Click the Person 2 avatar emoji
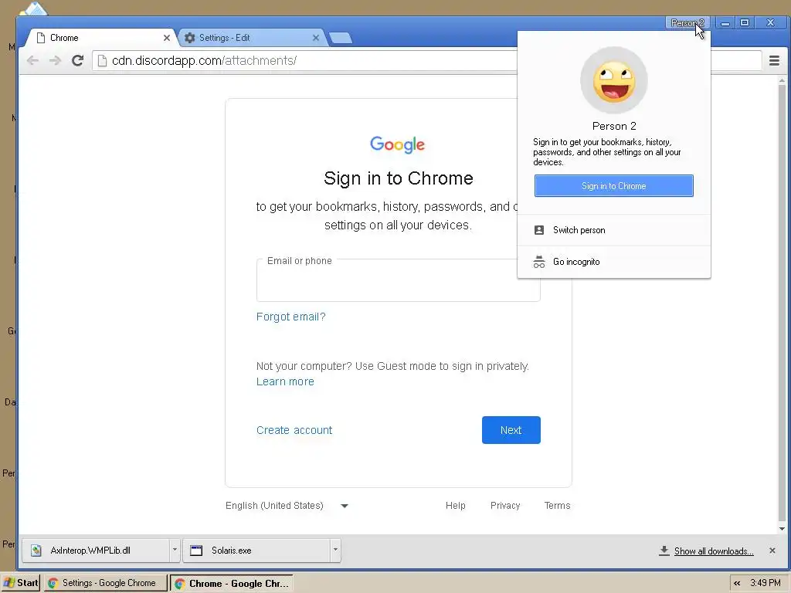791x593 pixels. 614,80
